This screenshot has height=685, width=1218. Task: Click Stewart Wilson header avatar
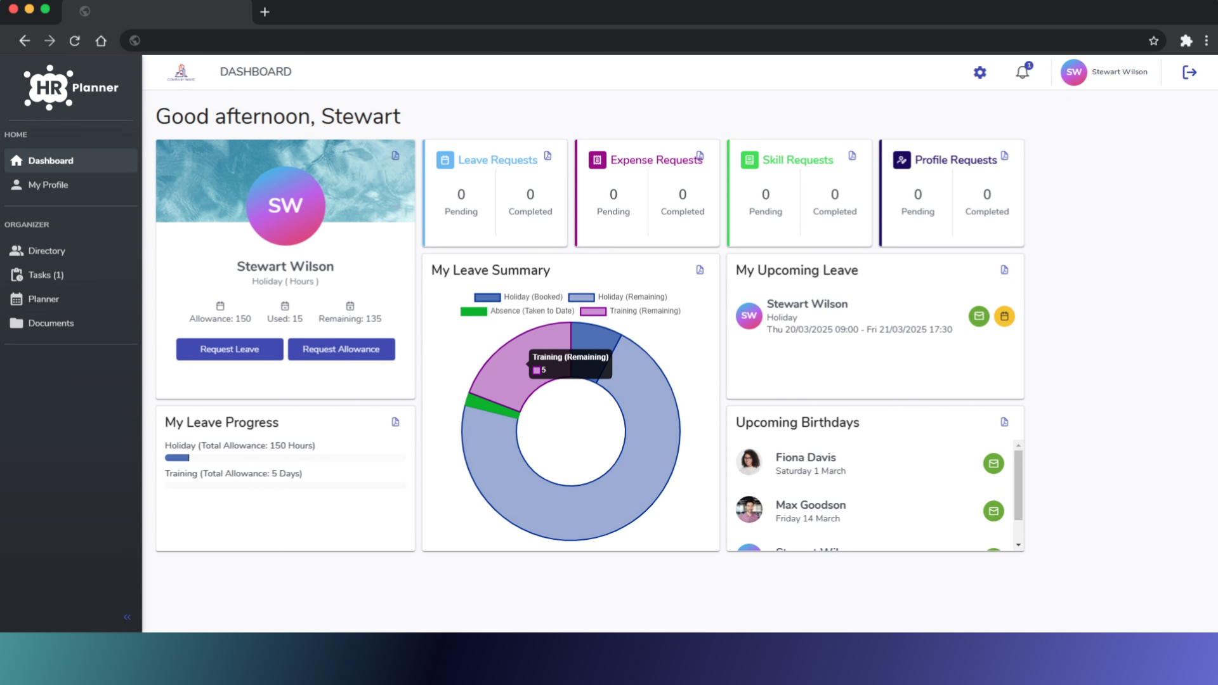(x=1073, y=72)
